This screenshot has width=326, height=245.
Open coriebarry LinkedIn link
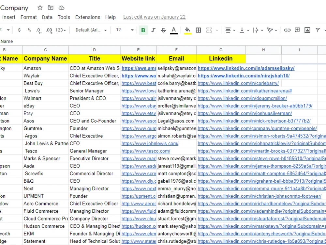(x=238, y=83)
